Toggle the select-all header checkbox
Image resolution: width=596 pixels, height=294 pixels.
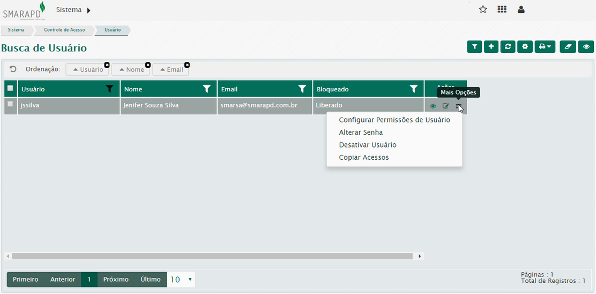[x=10, y=88]
